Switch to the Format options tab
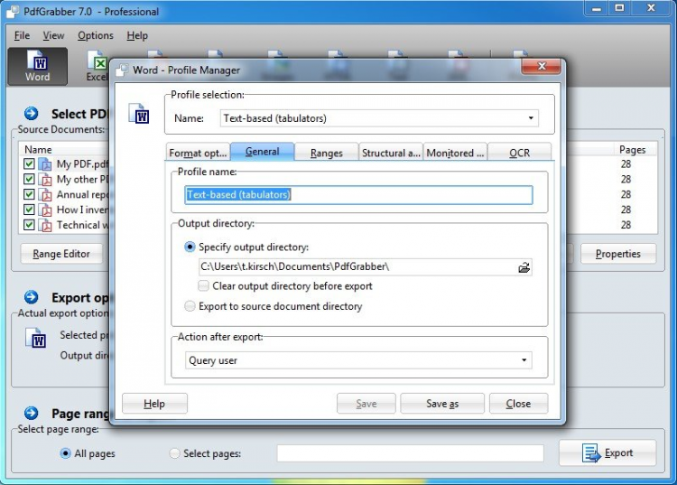The height and width of the screenshot is (485, 677). coord(198,153)
